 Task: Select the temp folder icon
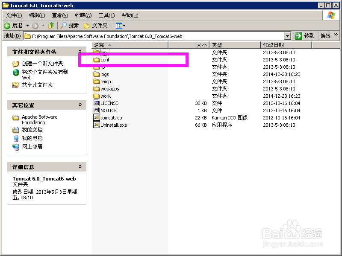click(x=97, y=81)
